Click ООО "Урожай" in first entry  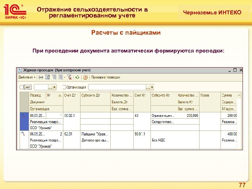click(46, 128)
